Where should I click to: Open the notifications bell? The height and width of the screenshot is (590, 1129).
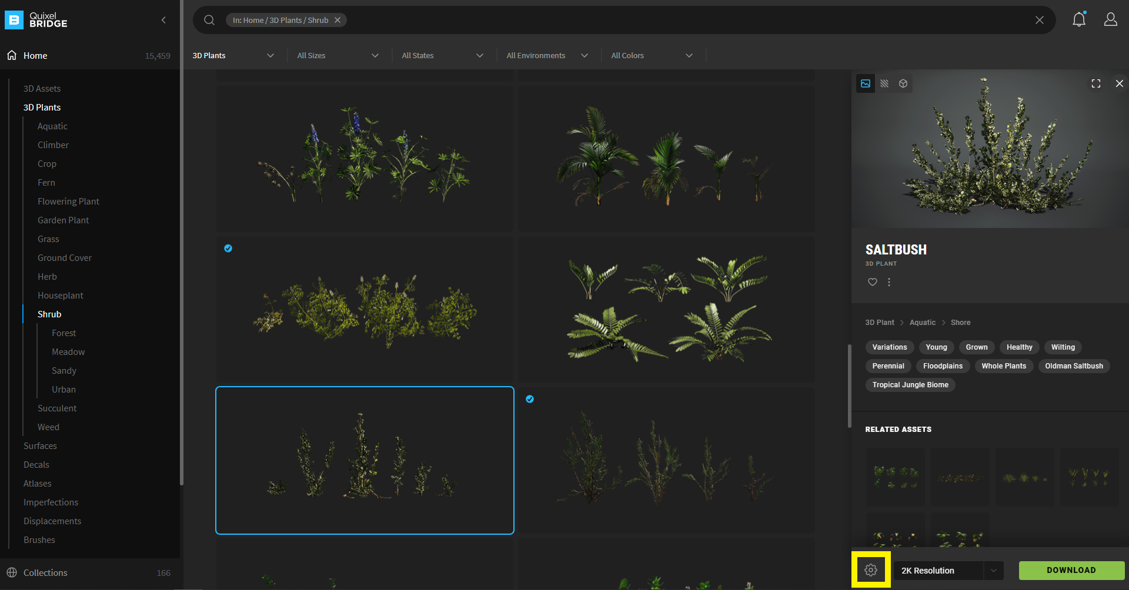pos(1079,19)
